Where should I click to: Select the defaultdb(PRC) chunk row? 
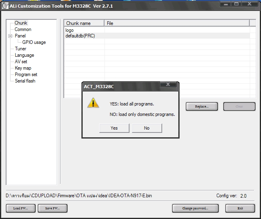(157, 36)
